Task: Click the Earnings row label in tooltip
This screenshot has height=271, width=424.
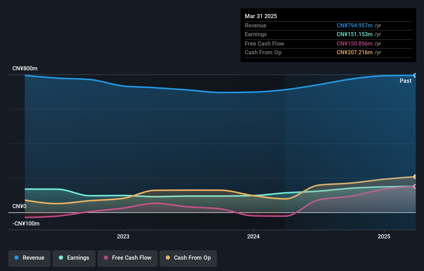Action: point(256,34)
